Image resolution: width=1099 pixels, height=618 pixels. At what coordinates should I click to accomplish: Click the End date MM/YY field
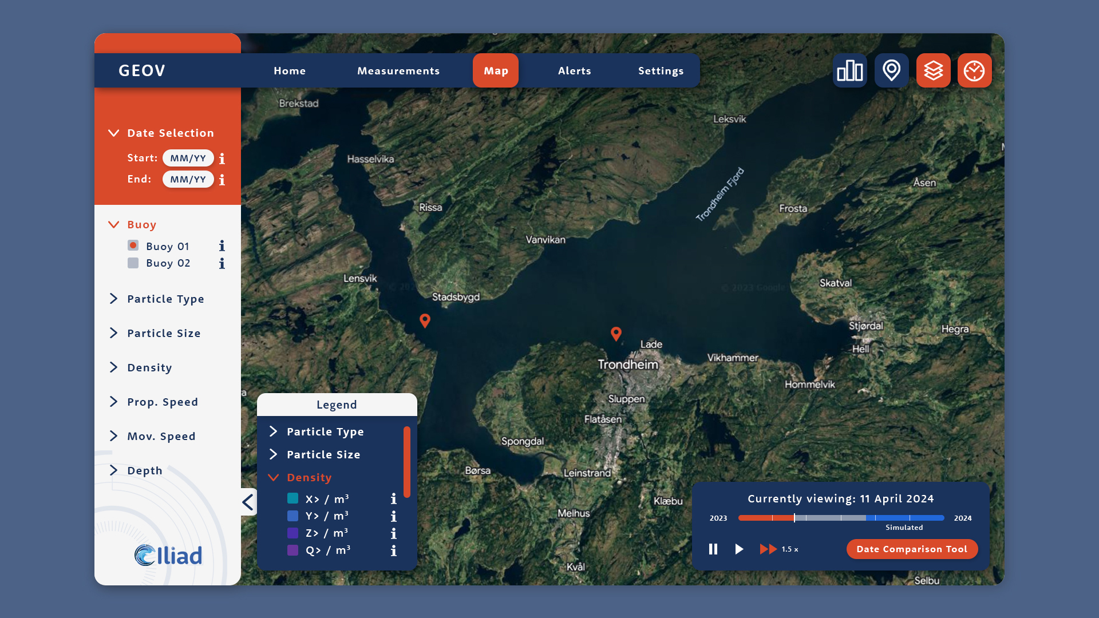188,180
